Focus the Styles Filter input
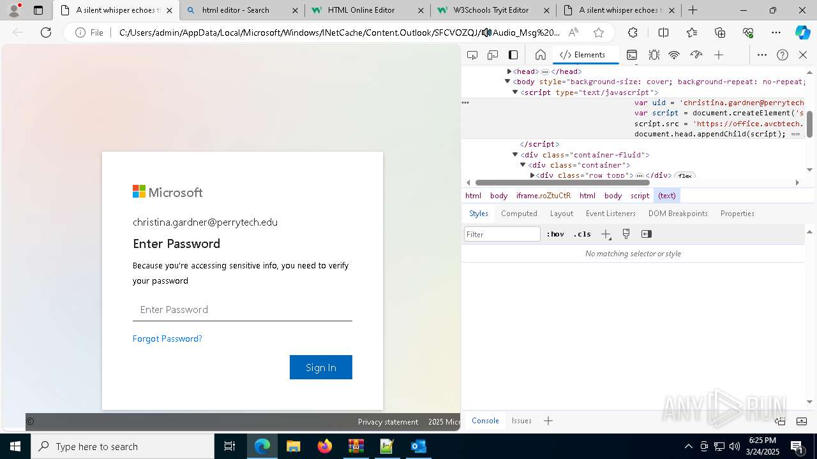 click(x=502, y=234)
